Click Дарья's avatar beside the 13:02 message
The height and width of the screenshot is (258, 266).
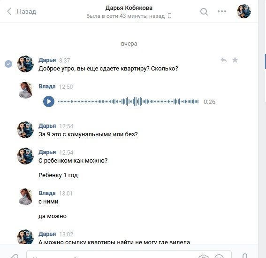point(25,236)
